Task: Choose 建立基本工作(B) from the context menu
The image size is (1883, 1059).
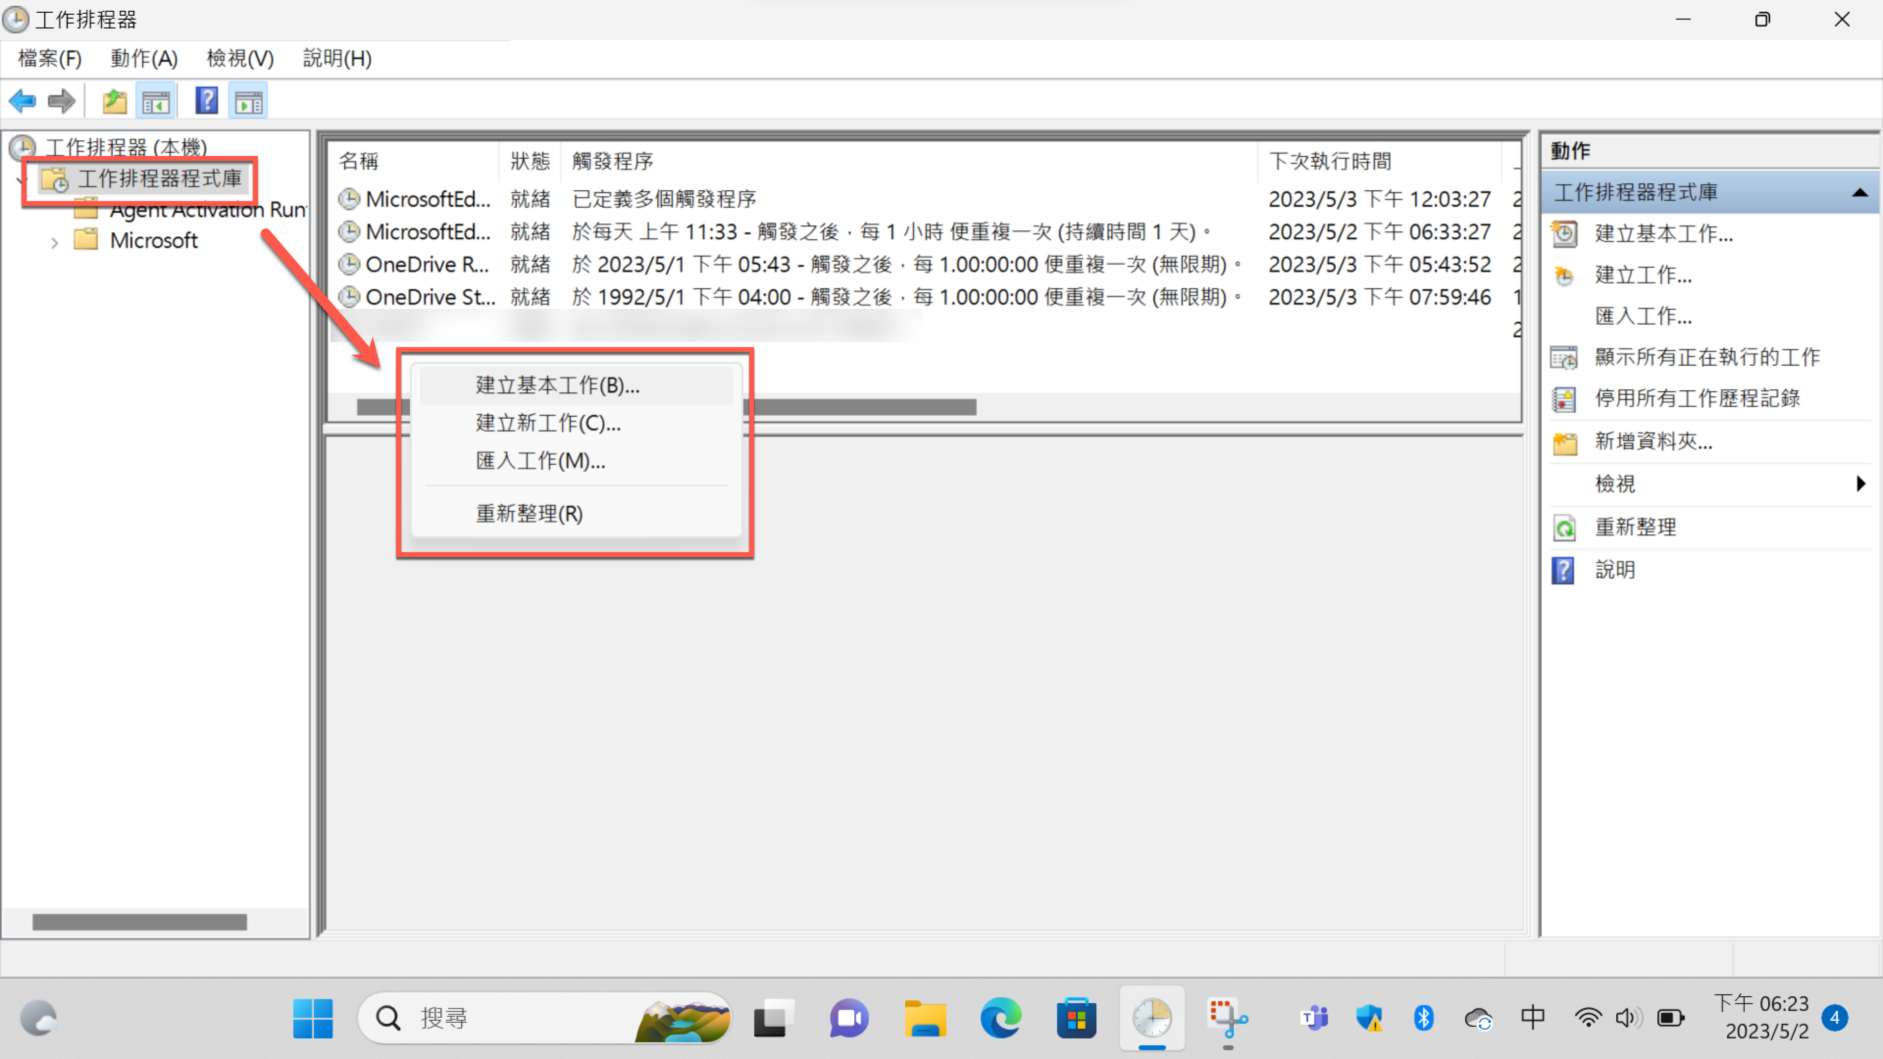Action: tap(557, 385)
